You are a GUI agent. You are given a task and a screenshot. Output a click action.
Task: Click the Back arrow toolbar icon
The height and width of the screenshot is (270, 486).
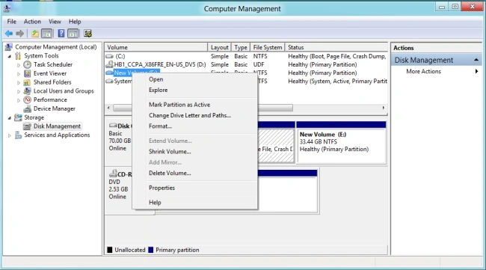click(x=9, y=34)
